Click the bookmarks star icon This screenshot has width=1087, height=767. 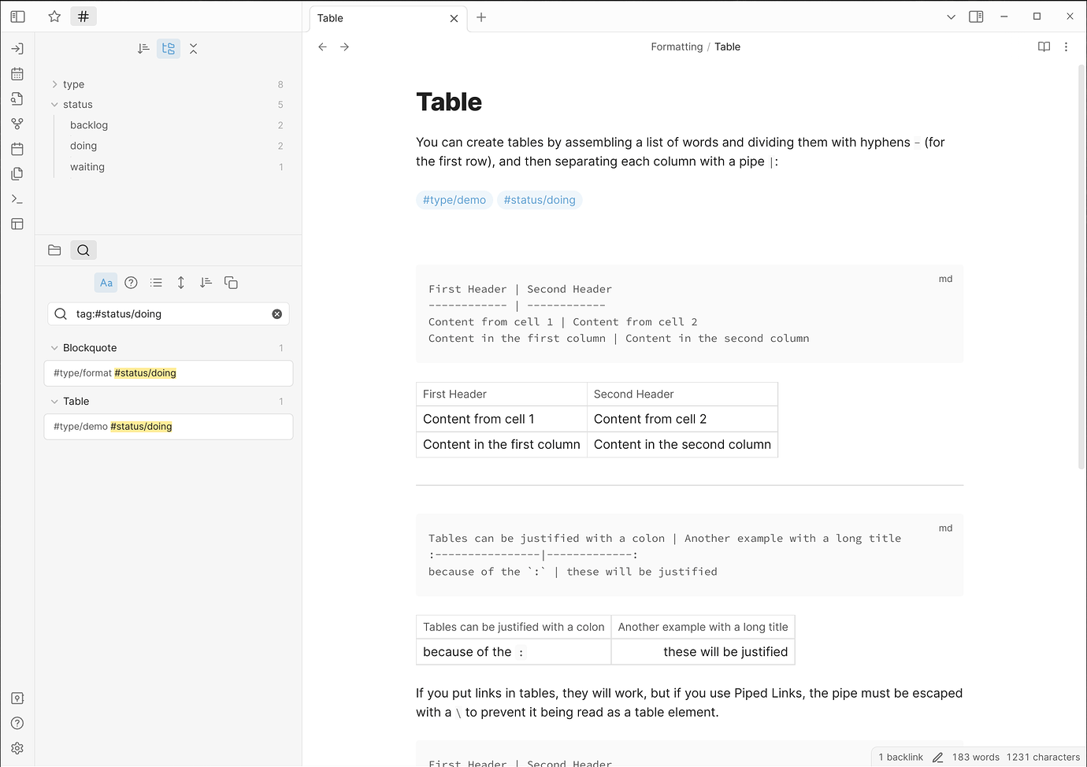pos(54,17)
